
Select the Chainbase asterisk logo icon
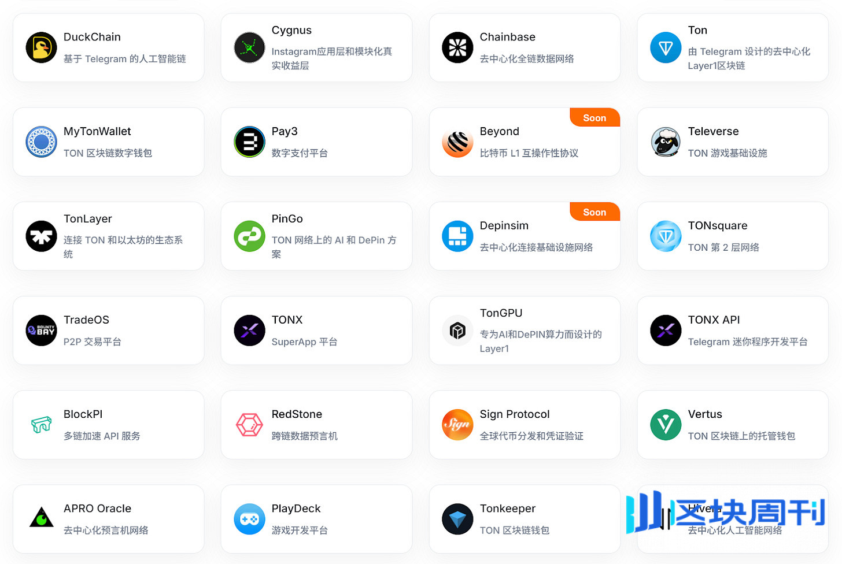click(x=457, y=47)
